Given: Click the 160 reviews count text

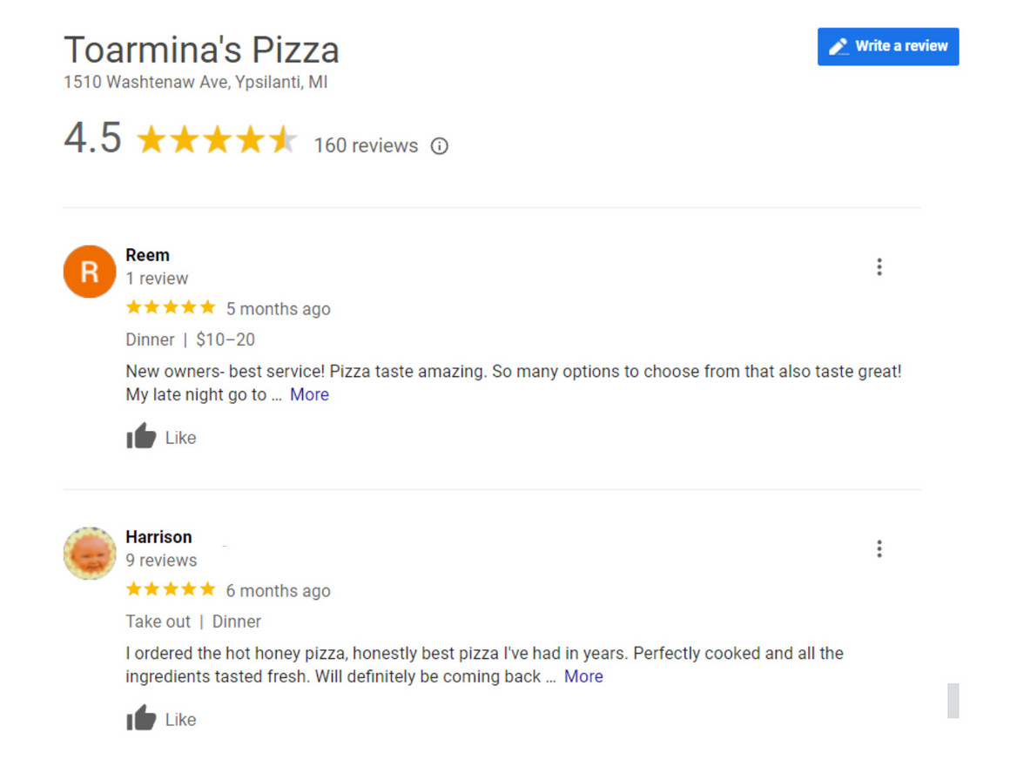Looking at the screenshot, I should point(366,145).
